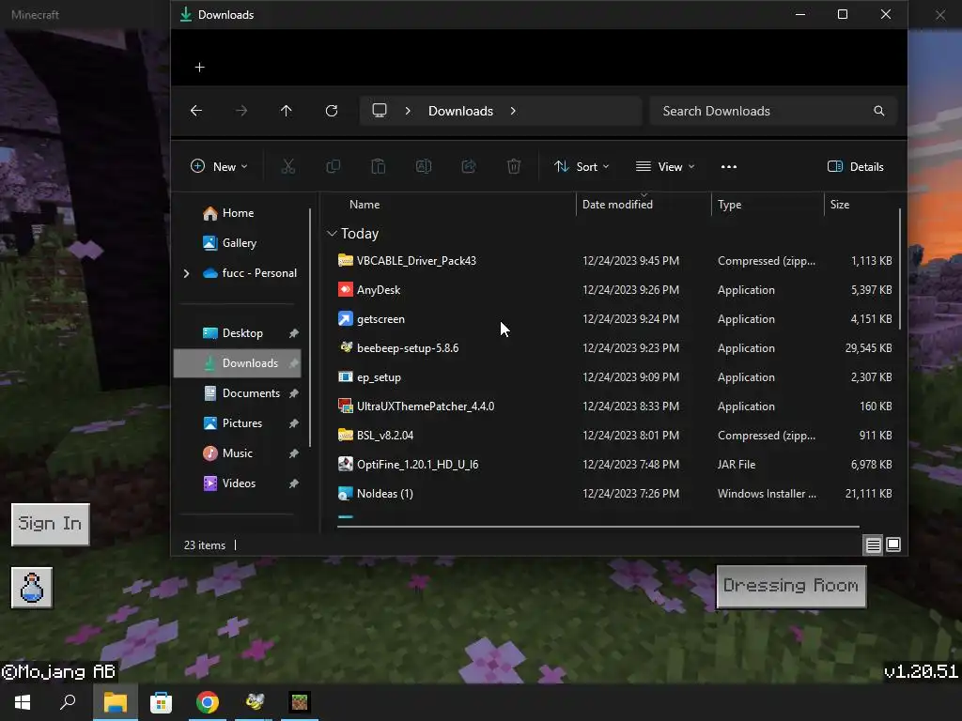Refresh the Downloads folder
Screen dimensions: 962x721
(x=332, y=111)
